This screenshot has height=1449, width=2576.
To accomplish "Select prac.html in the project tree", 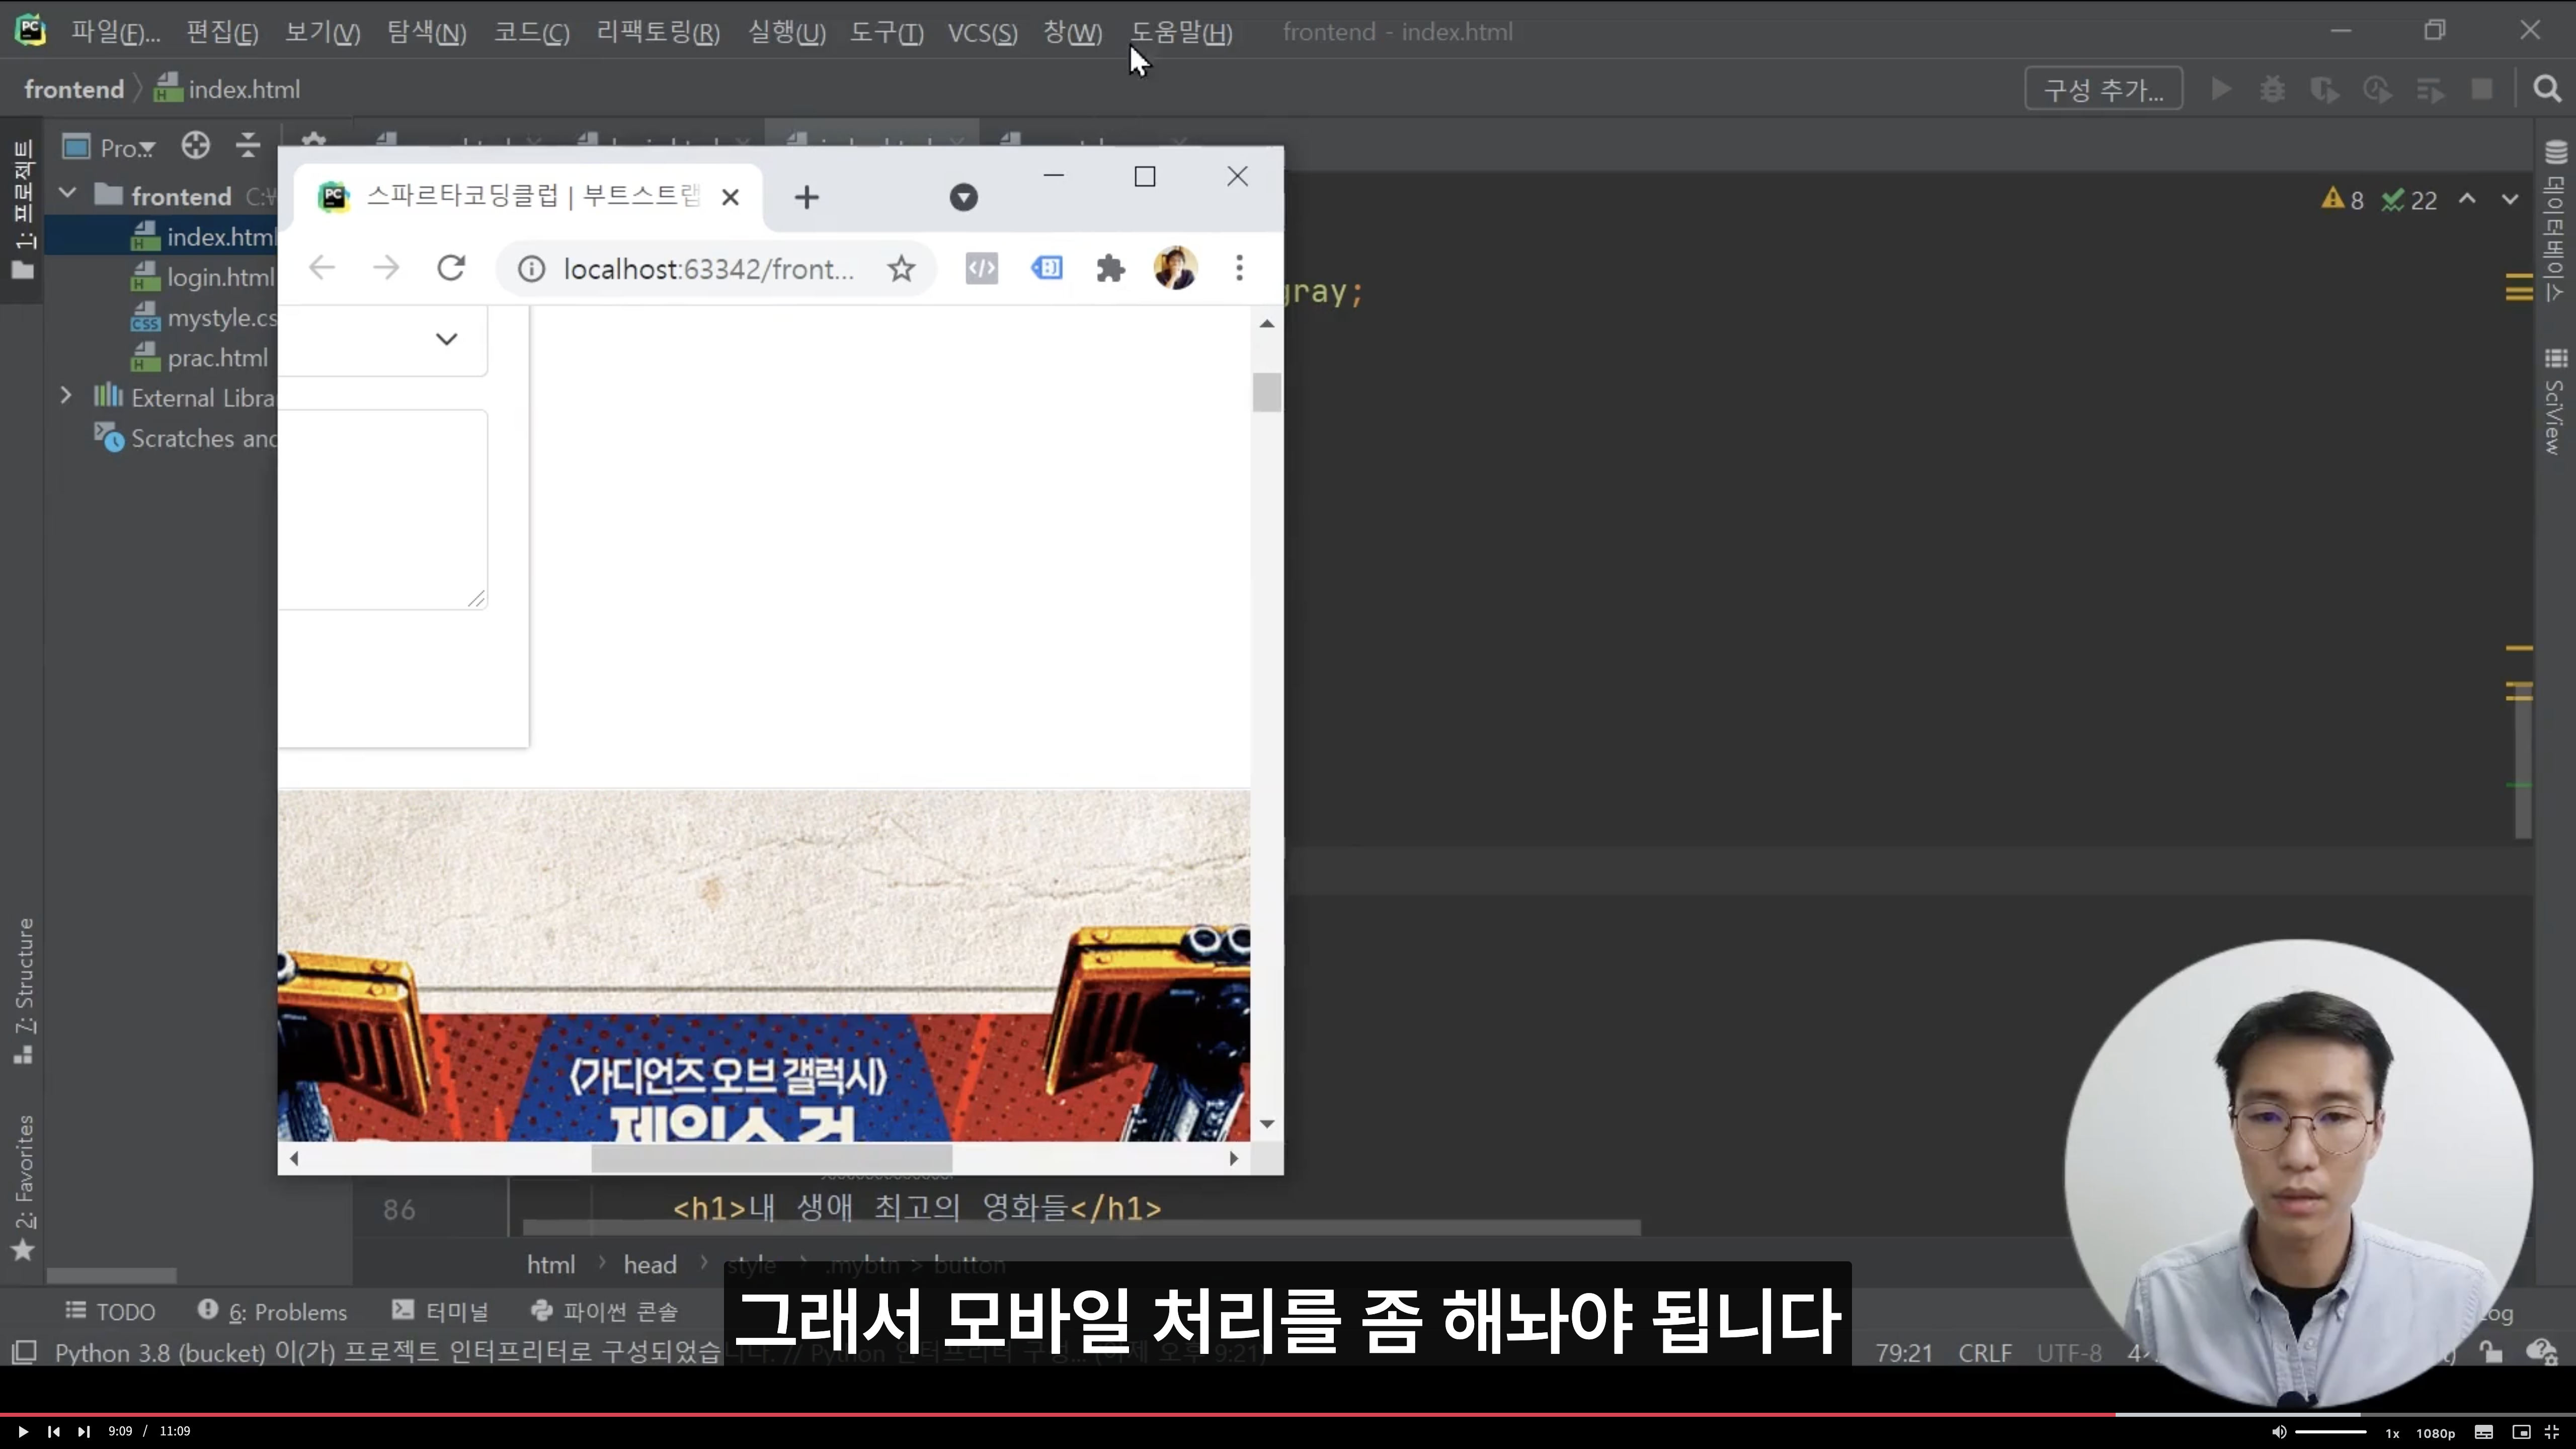I will click(200, 357).
